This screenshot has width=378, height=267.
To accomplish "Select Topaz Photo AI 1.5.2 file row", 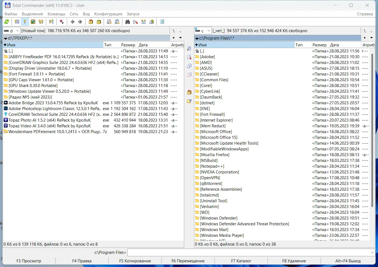I will (x=93, y=120).
